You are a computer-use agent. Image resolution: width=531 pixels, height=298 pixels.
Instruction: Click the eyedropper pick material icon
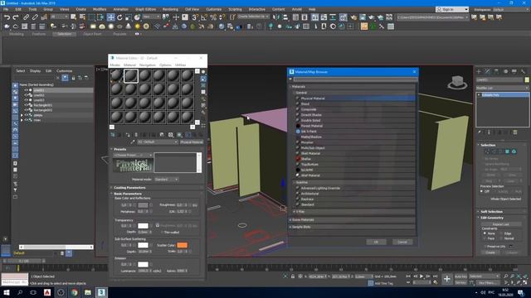click(x=133, y=142)
